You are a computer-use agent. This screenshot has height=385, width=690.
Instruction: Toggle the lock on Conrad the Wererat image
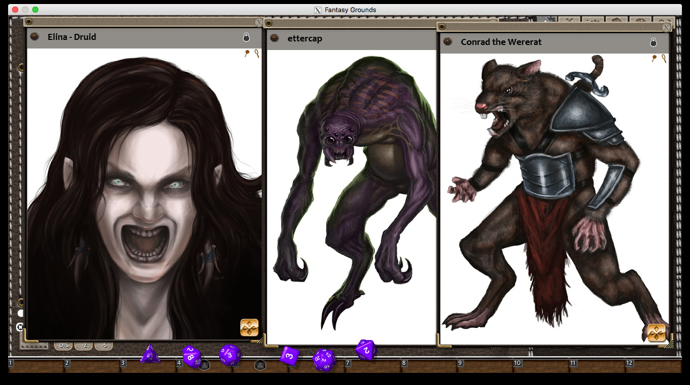point(653,42)
